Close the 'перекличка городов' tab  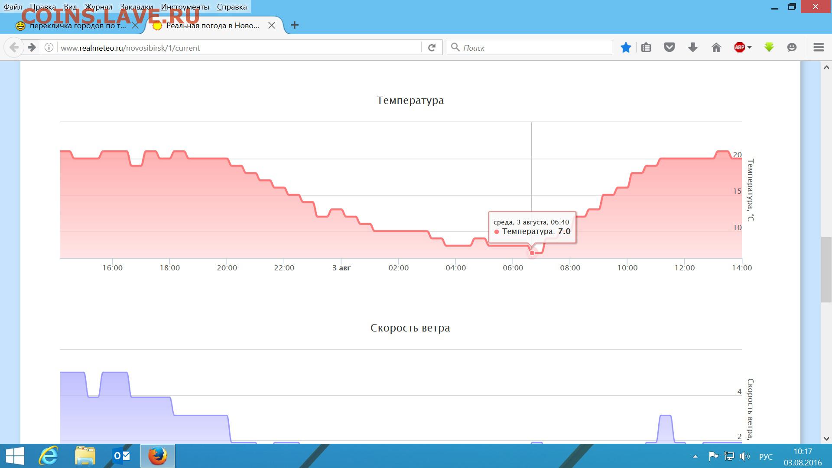pyautogui.click(x=135, y=26)
